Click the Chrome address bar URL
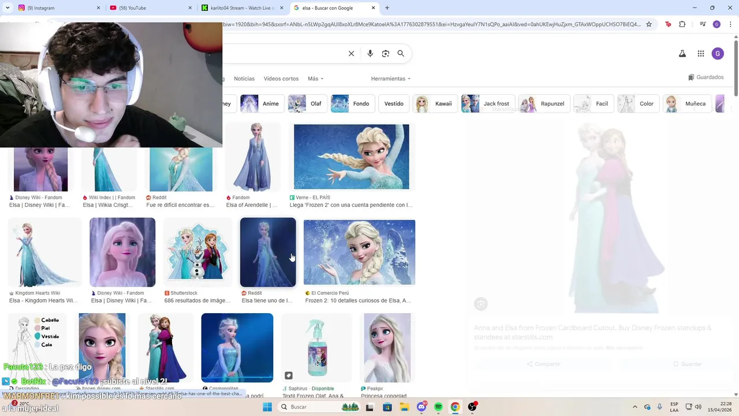Screen dimensions: 739x416 point(432,24)
